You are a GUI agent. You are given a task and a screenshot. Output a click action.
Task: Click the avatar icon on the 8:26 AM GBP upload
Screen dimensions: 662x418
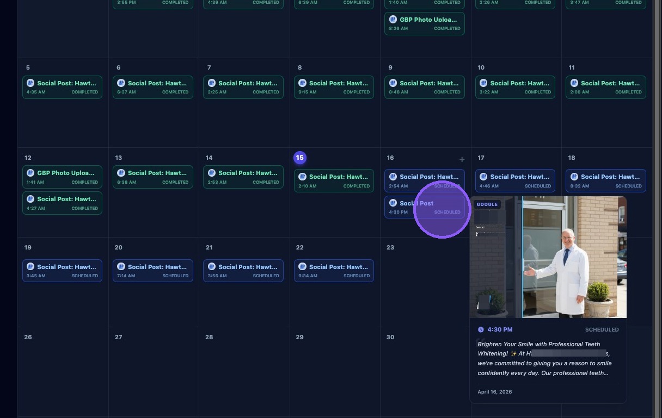click(x=393, y=20)
